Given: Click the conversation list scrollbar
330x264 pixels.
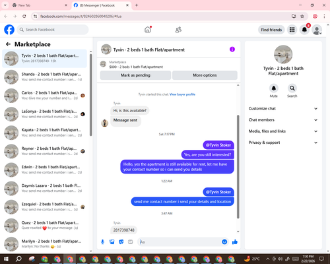Looking at the screenshot, I should pos(90,95).
